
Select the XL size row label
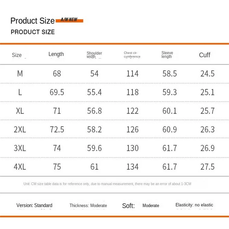[x=20, y=111]
